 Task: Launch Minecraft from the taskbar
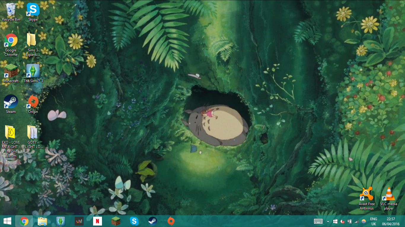(116, 221)
